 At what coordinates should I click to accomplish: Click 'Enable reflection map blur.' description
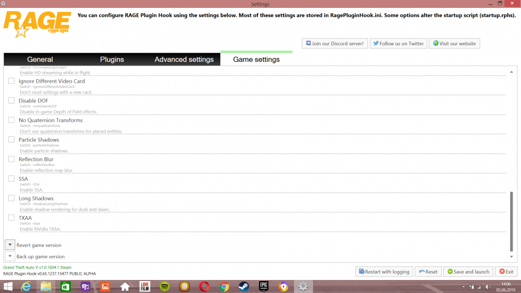pos(46,170)
